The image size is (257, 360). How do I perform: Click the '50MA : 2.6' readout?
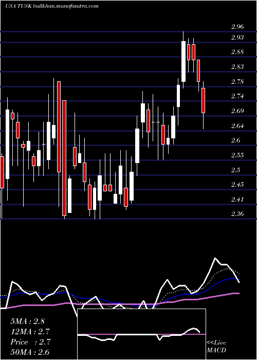[x=30, y=352]
